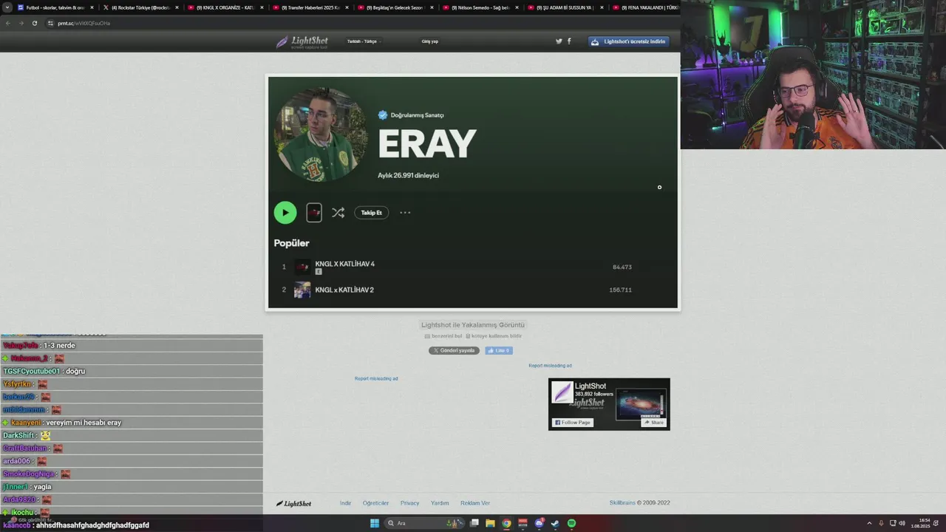946x532 pixels.
Task: Reload the page with the refresh icon
Action: pos(34,23)
